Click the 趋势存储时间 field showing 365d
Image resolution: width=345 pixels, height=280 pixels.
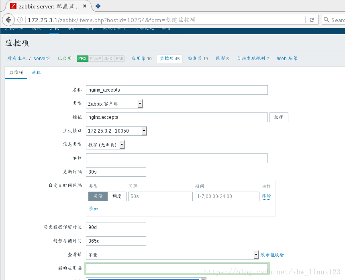click(x=116, y=241)
